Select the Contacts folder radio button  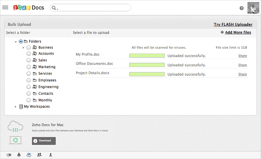pyautogui.click(x=29, y=93)
